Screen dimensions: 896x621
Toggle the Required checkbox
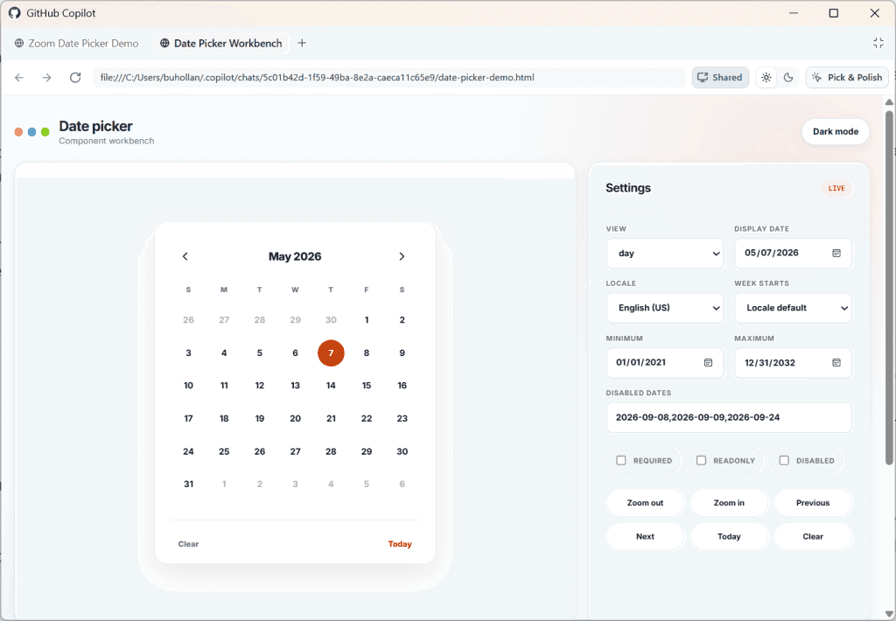click(621, 460)
